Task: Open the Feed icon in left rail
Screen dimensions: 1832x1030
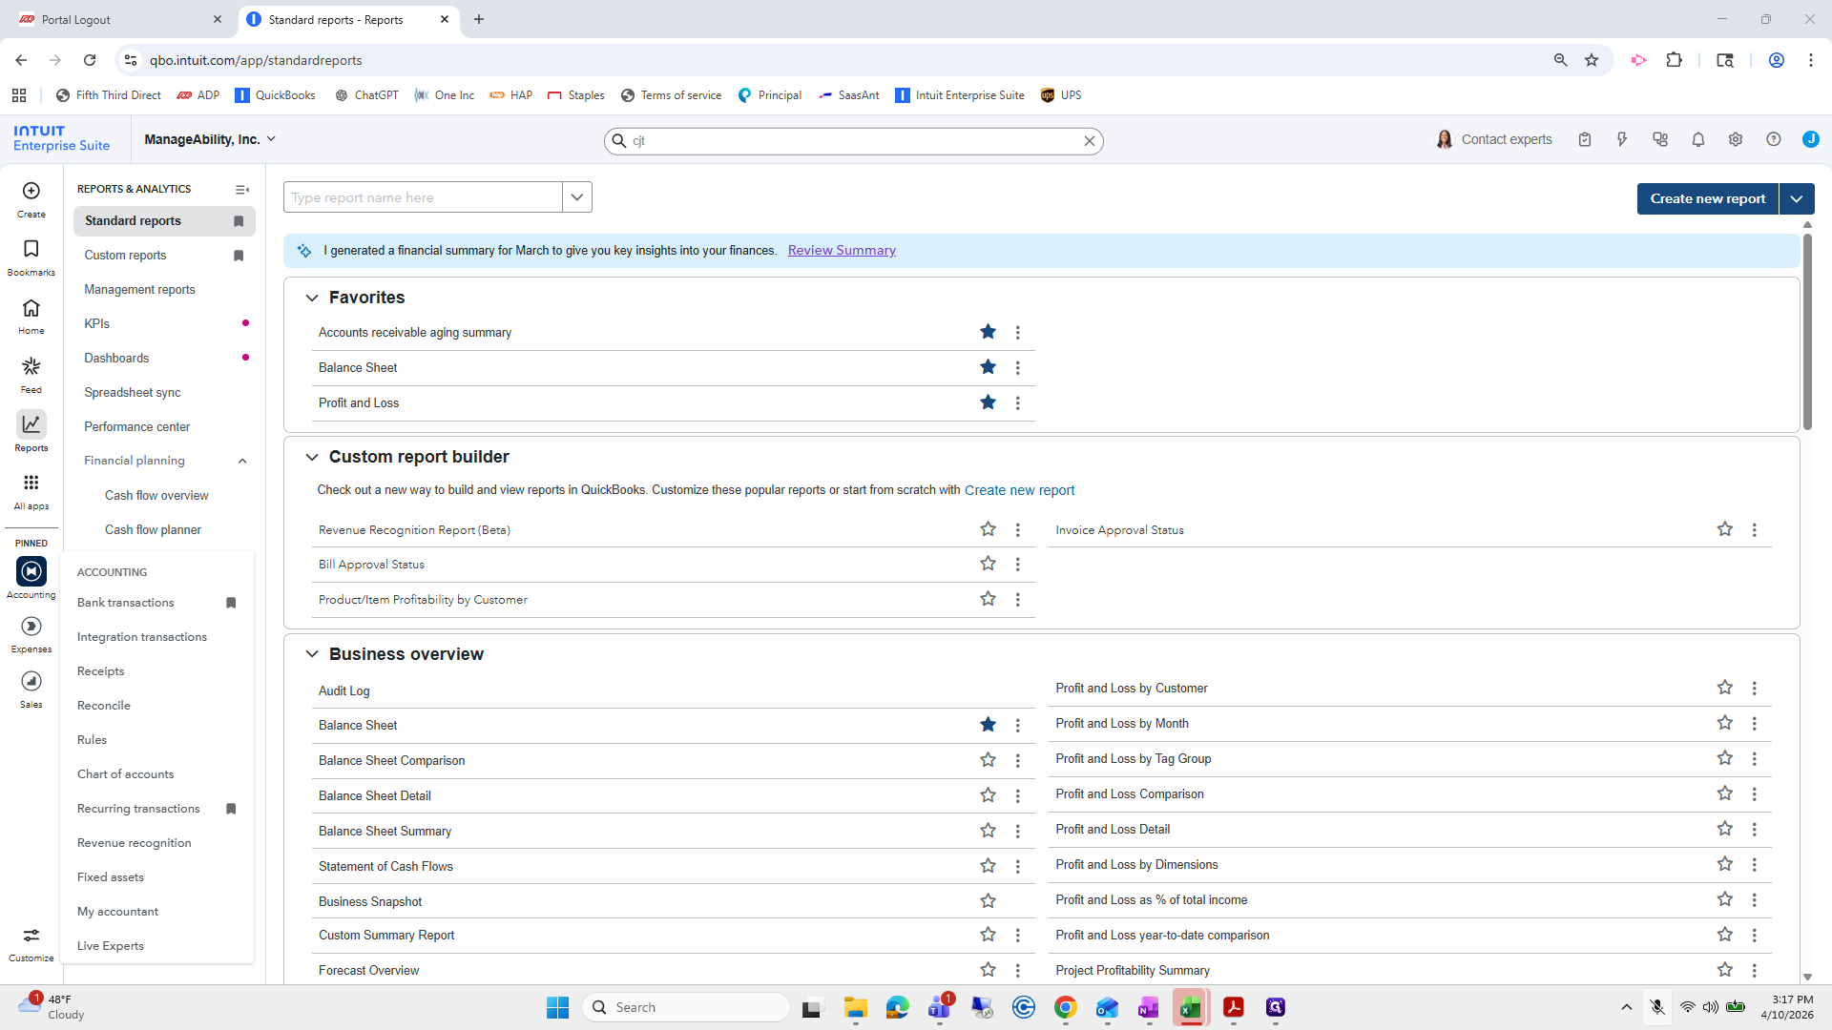Action: click(31, 375)
